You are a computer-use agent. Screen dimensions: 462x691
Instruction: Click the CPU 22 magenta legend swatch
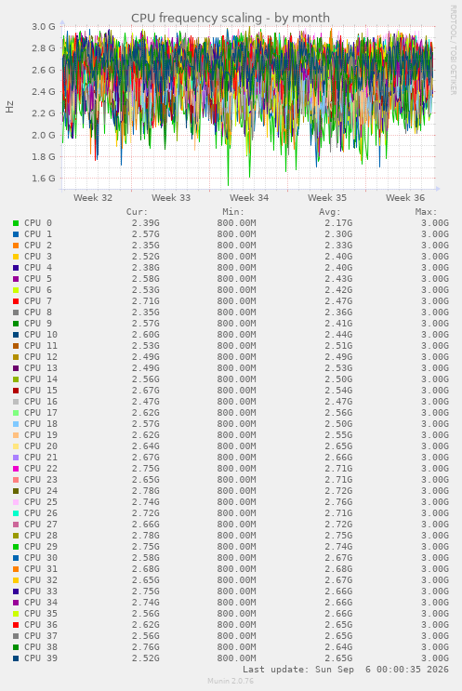16,469
